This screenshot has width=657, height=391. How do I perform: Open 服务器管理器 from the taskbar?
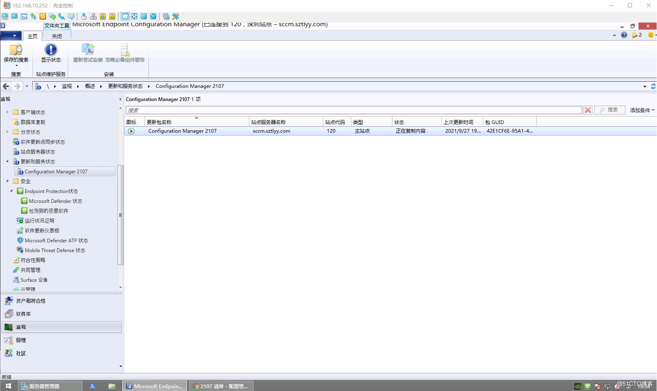(x=50, y=386)
